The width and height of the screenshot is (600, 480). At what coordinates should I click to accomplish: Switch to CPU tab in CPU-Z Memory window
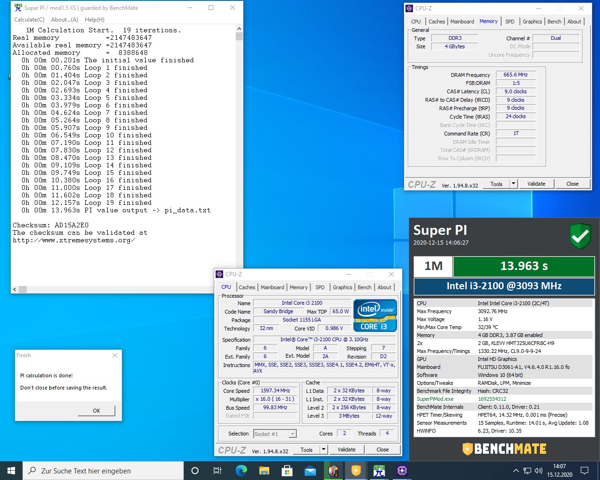point(416,22)
